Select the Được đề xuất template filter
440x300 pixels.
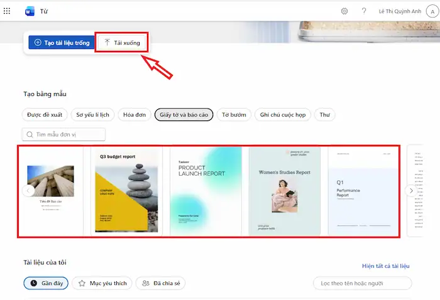point(45,115)
